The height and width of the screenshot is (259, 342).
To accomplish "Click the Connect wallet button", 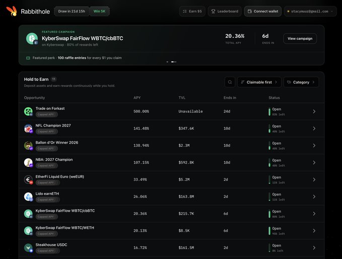I will 263,12.
